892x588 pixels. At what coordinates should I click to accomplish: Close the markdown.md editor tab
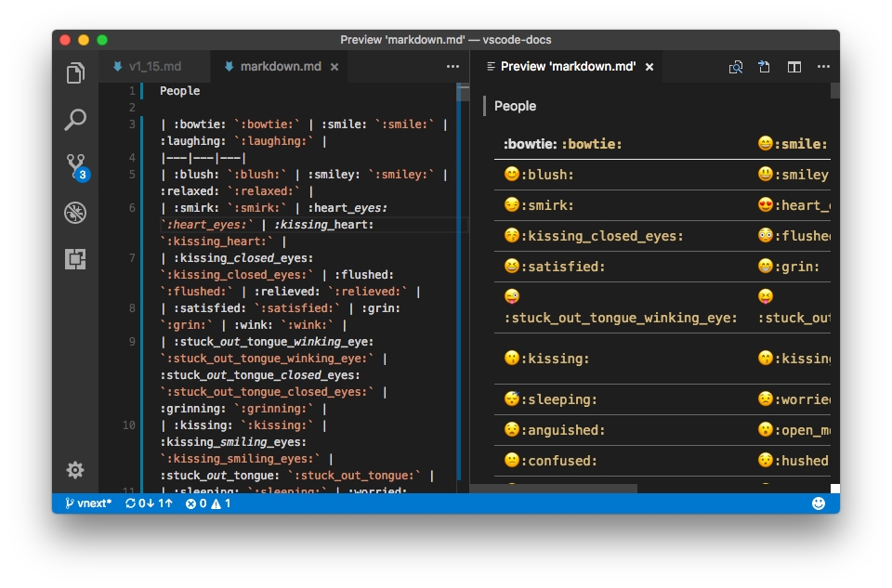click(x=334, y=67)
